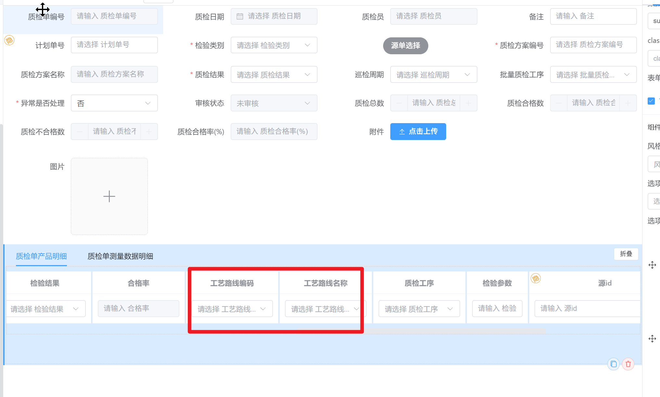Click the 点击上传 upload button
Screen dimensions: 660x397
click(418, 132)
